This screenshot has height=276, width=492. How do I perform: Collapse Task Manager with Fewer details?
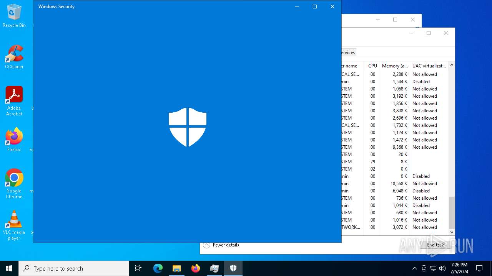pos(221,245)
